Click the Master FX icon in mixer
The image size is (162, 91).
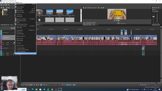[x=153, y=11]
